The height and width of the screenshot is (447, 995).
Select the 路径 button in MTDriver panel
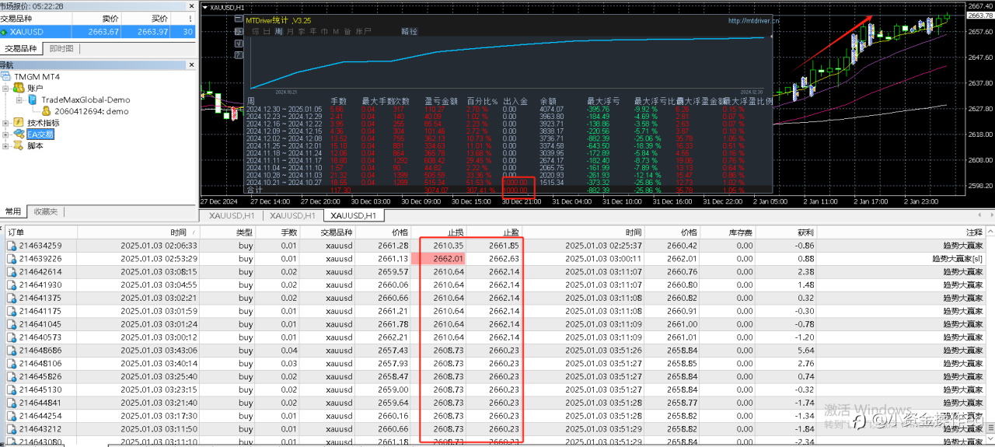click(x=409, y=32)
